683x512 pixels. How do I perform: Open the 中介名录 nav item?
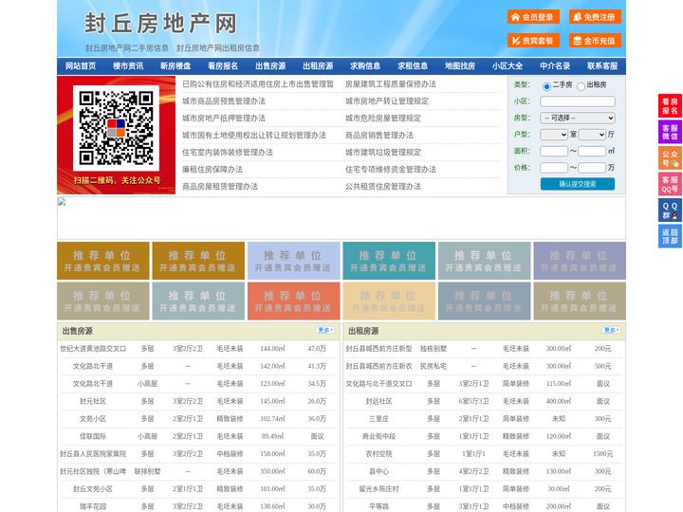coord(555,66)
